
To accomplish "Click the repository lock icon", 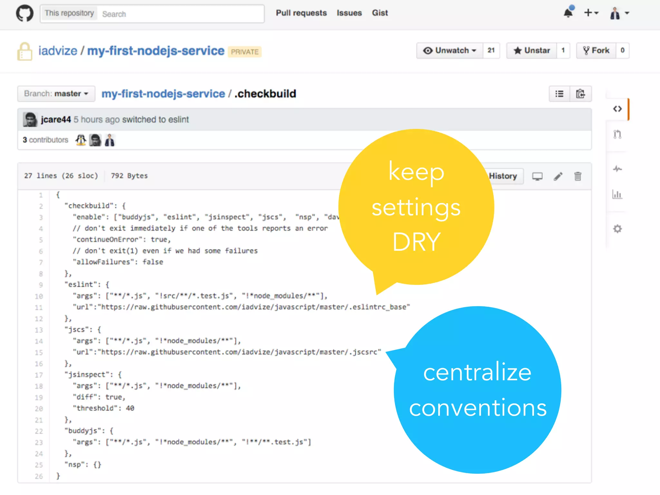I will pyautogui.click(x=25, y=52).
